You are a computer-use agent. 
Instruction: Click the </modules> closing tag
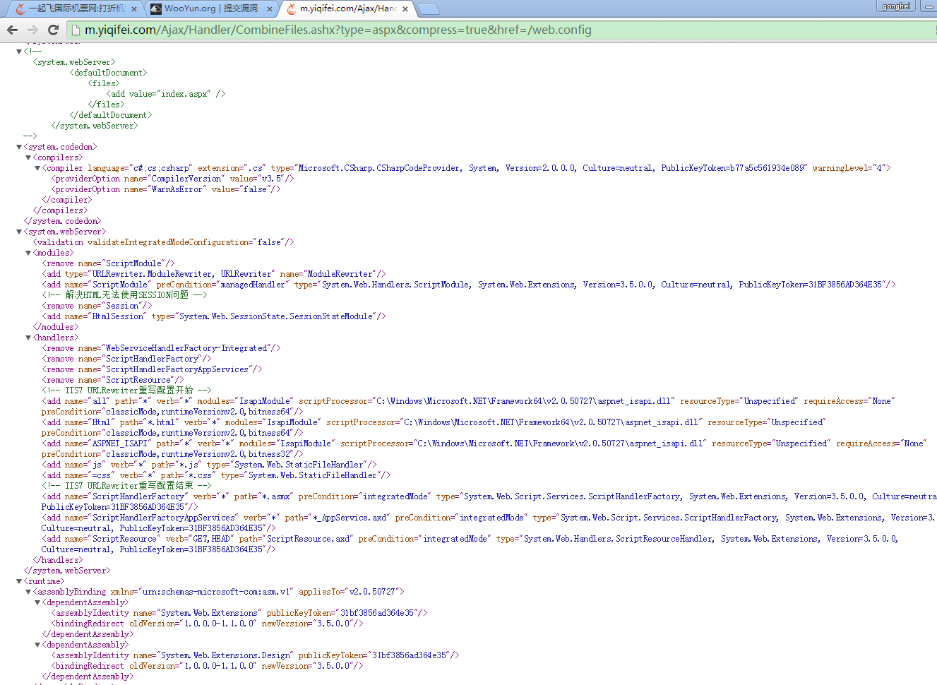[56, 327]
